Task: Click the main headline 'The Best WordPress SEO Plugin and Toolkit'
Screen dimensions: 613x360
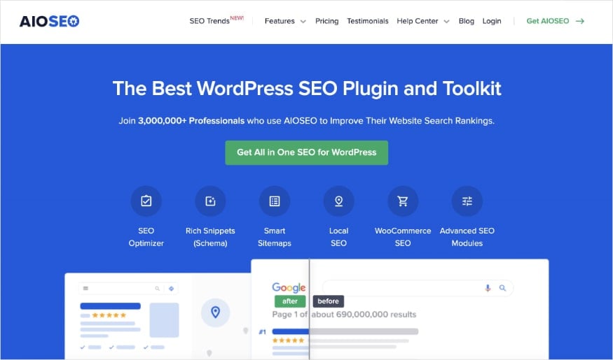Action: click(x=307, y=88)
